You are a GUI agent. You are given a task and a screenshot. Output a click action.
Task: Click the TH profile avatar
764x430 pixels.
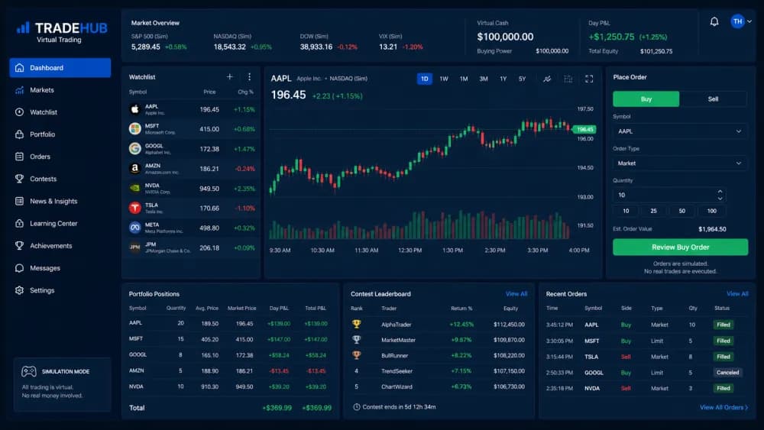[737, 21]
